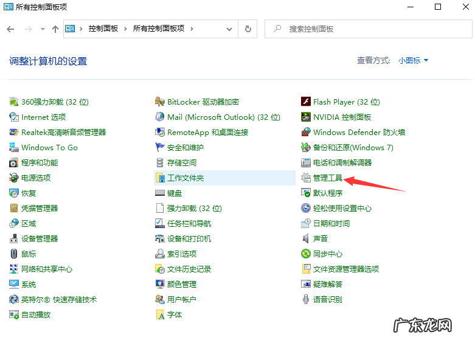Viewport: 475px width, 343px height.
Task: Open the 恢复 icon
Action: [x=14, y=193]
